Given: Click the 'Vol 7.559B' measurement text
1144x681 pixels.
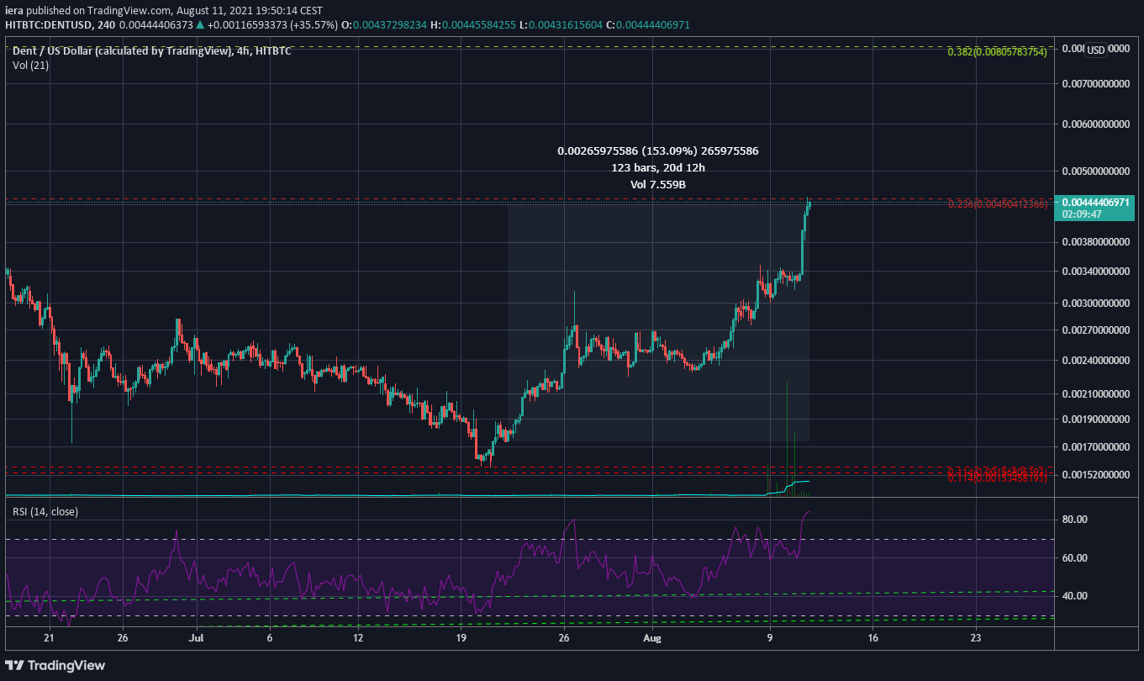Looking at the screenshot, I should click(x=658, y=184).
